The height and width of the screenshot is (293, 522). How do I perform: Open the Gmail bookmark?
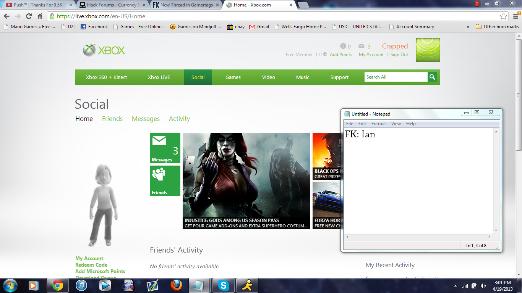coord(259,27)
